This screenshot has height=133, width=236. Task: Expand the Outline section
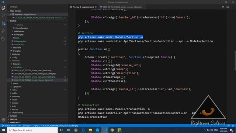coord(13,116)
